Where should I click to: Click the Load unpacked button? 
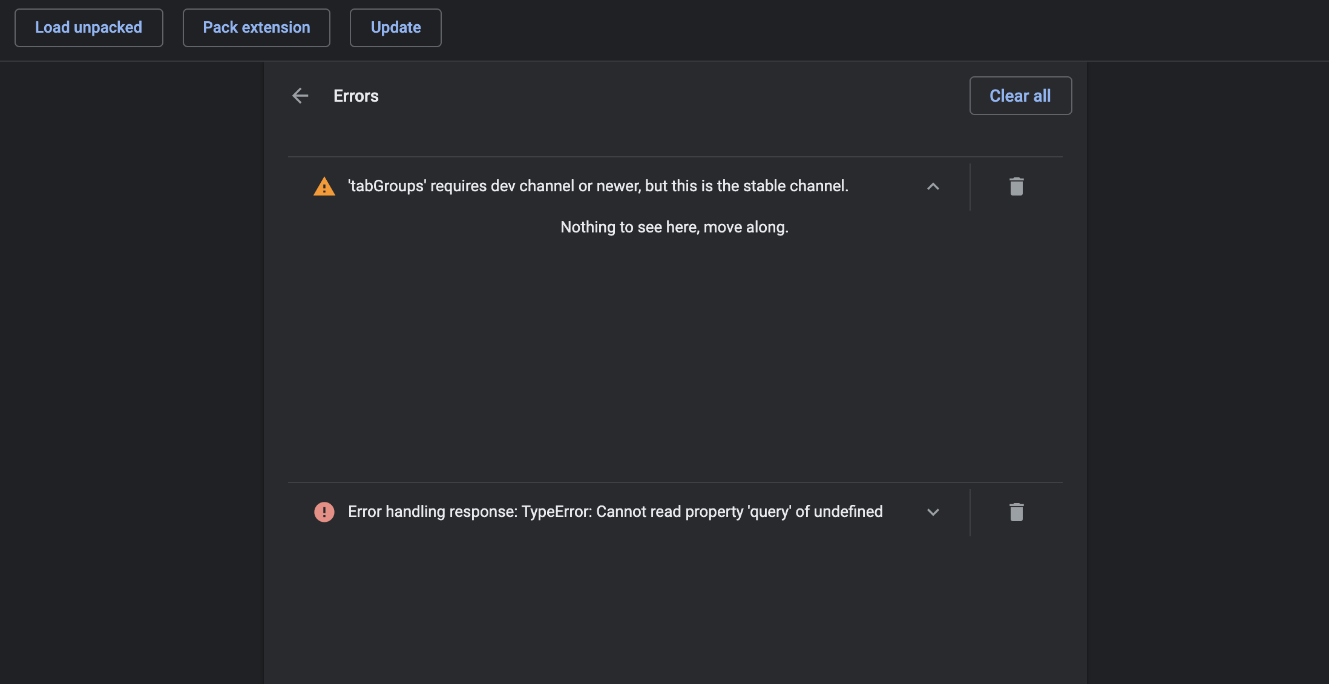click(x=88, y=27)
